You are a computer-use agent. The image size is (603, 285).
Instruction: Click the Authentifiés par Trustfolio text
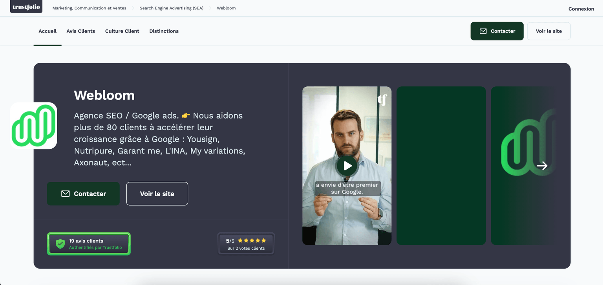click(95, 248)
